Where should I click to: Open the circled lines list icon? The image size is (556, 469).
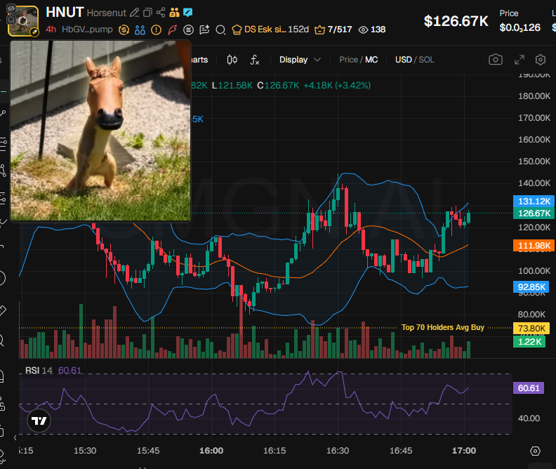click(188, 29)
